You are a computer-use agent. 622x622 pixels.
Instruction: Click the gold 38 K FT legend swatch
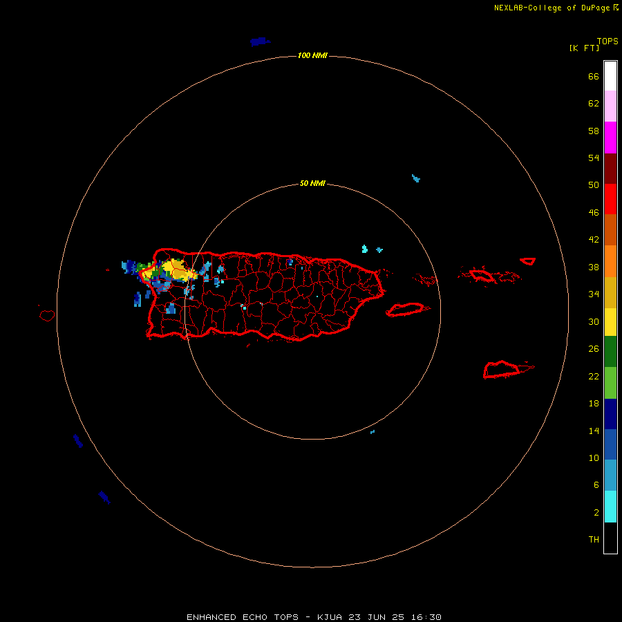click(x=610, y=292)
